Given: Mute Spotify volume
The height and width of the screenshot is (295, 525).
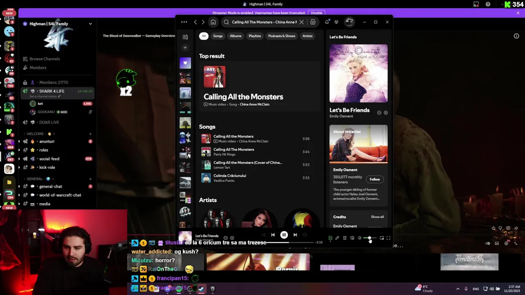Looking at the screenshot, I should tap(359, 238).
